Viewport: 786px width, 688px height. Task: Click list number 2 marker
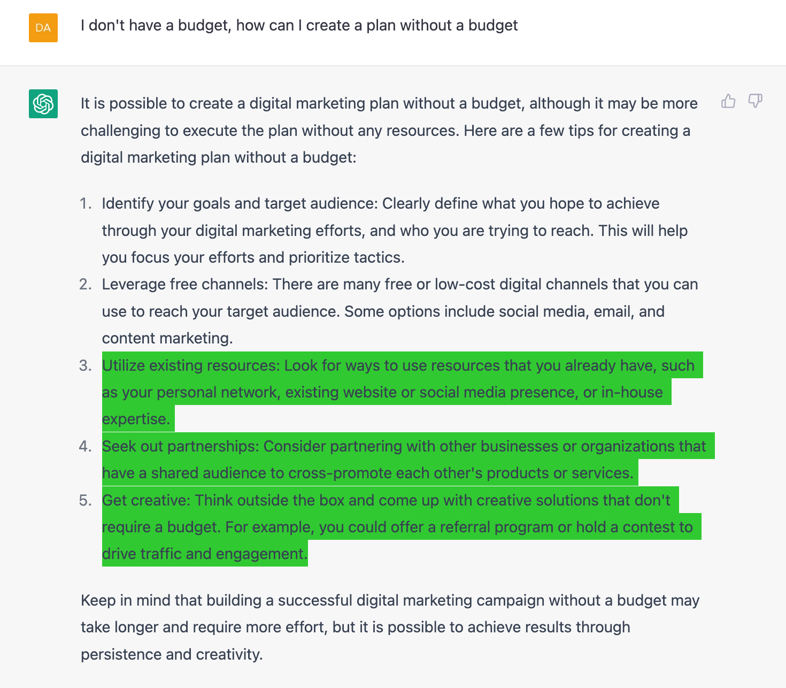86,285
